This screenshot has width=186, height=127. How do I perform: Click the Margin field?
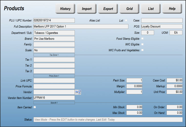[135, 86]
